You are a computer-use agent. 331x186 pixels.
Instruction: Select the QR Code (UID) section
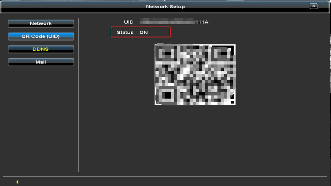tap(41, 36)
